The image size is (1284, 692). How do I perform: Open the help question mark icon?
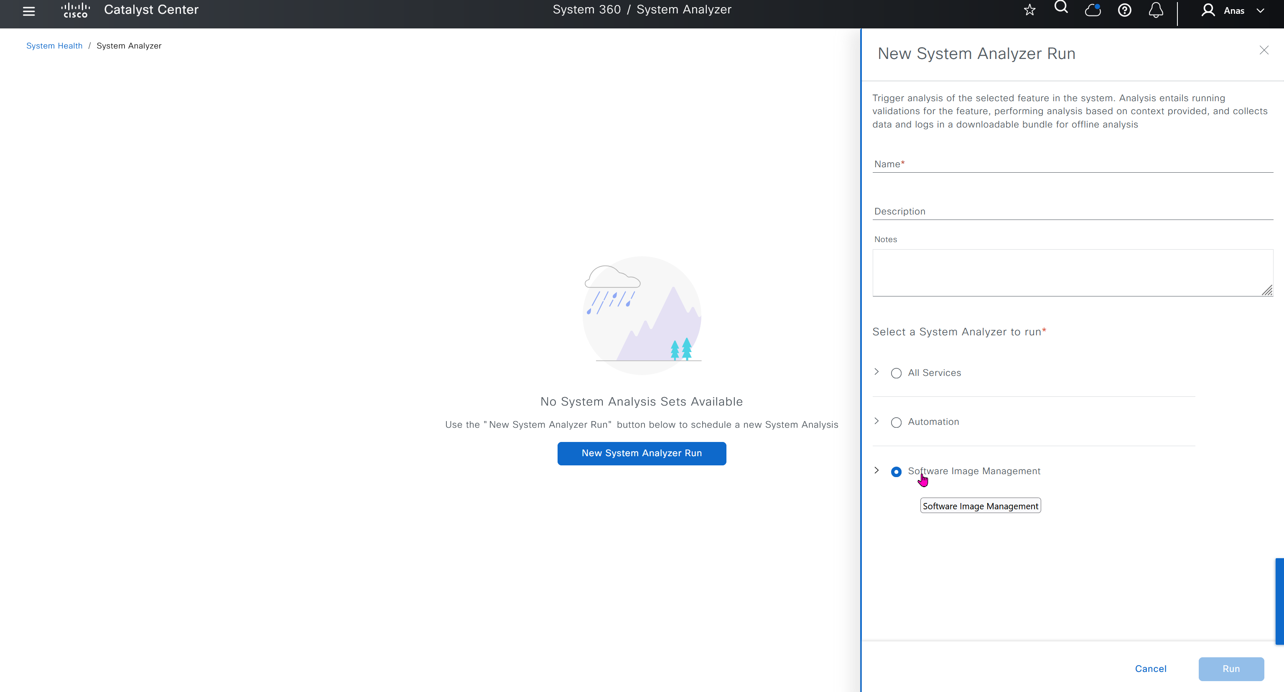click(1124, 10)
